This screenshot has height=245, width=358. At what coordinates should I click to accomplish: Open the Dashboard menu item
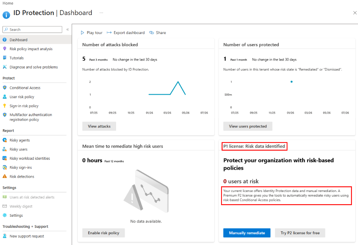point(35,40)
